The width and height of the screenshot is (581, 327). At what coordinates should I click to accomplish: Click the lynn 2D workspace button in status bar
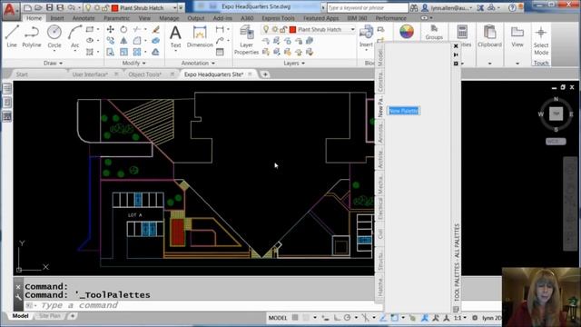(x=491, y=318)
